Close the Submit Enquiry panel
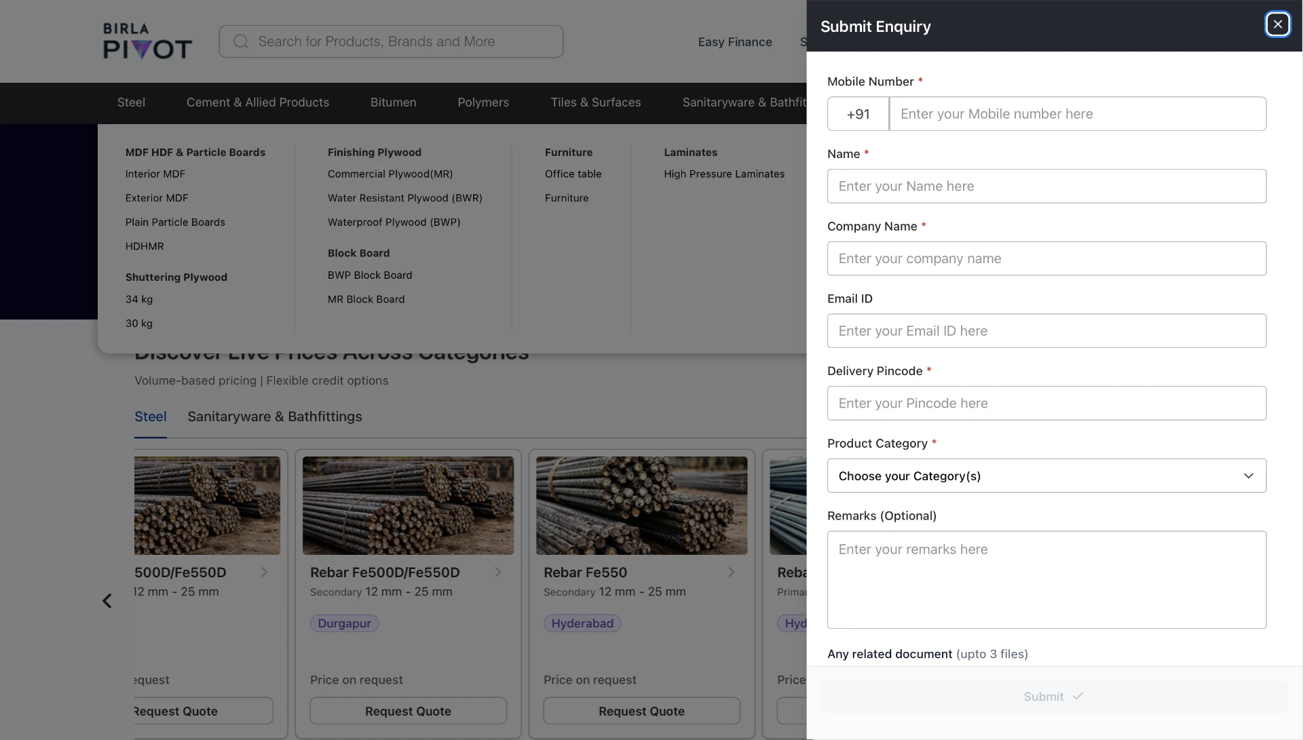The height and width of the screenshot is (740, 1303). click(1277, 24)
